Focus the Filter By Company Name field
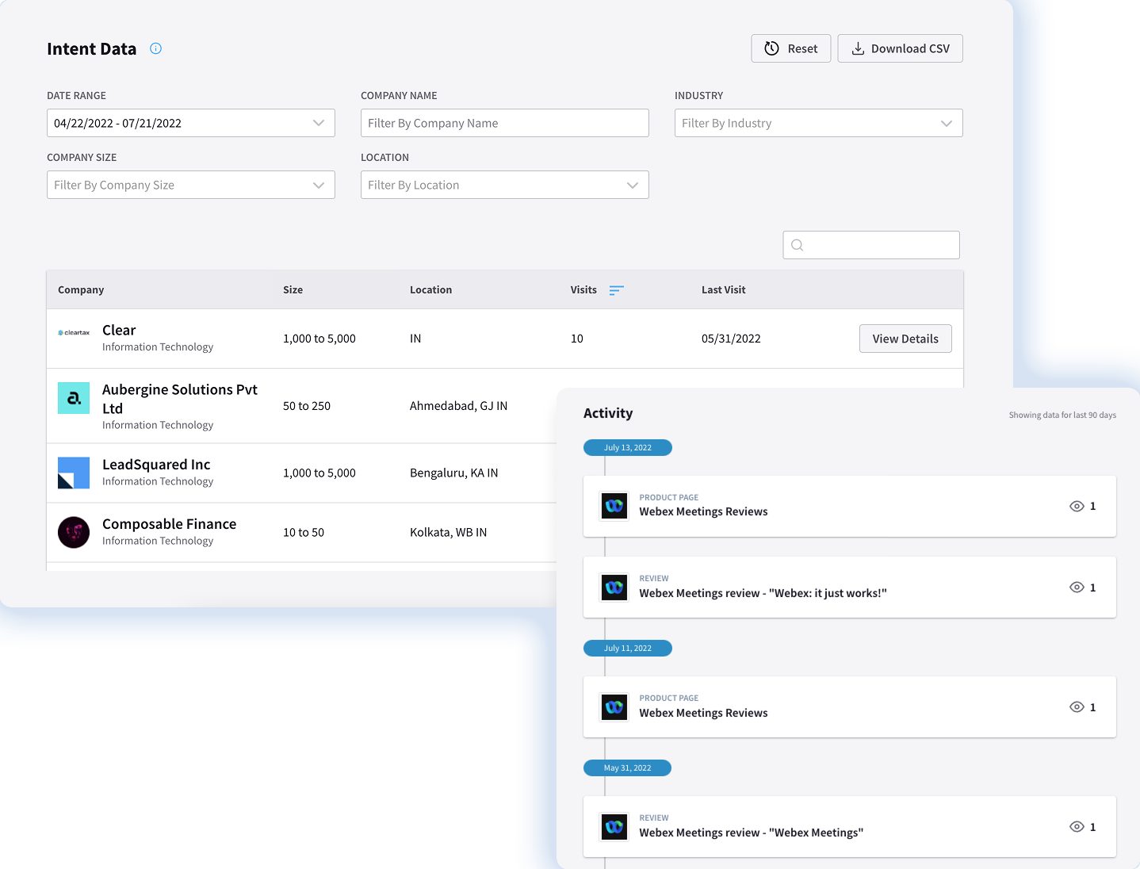This screenshot has height=869, width=1140. 505,123
